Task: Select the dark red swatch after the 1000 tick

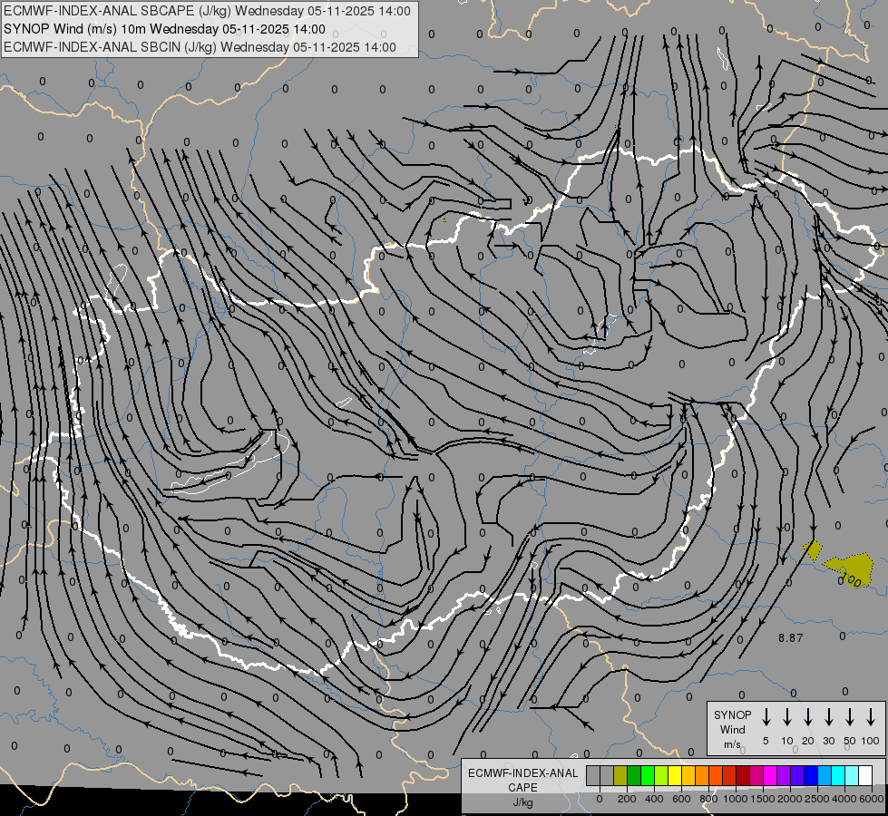Action: tap(743, 775)
